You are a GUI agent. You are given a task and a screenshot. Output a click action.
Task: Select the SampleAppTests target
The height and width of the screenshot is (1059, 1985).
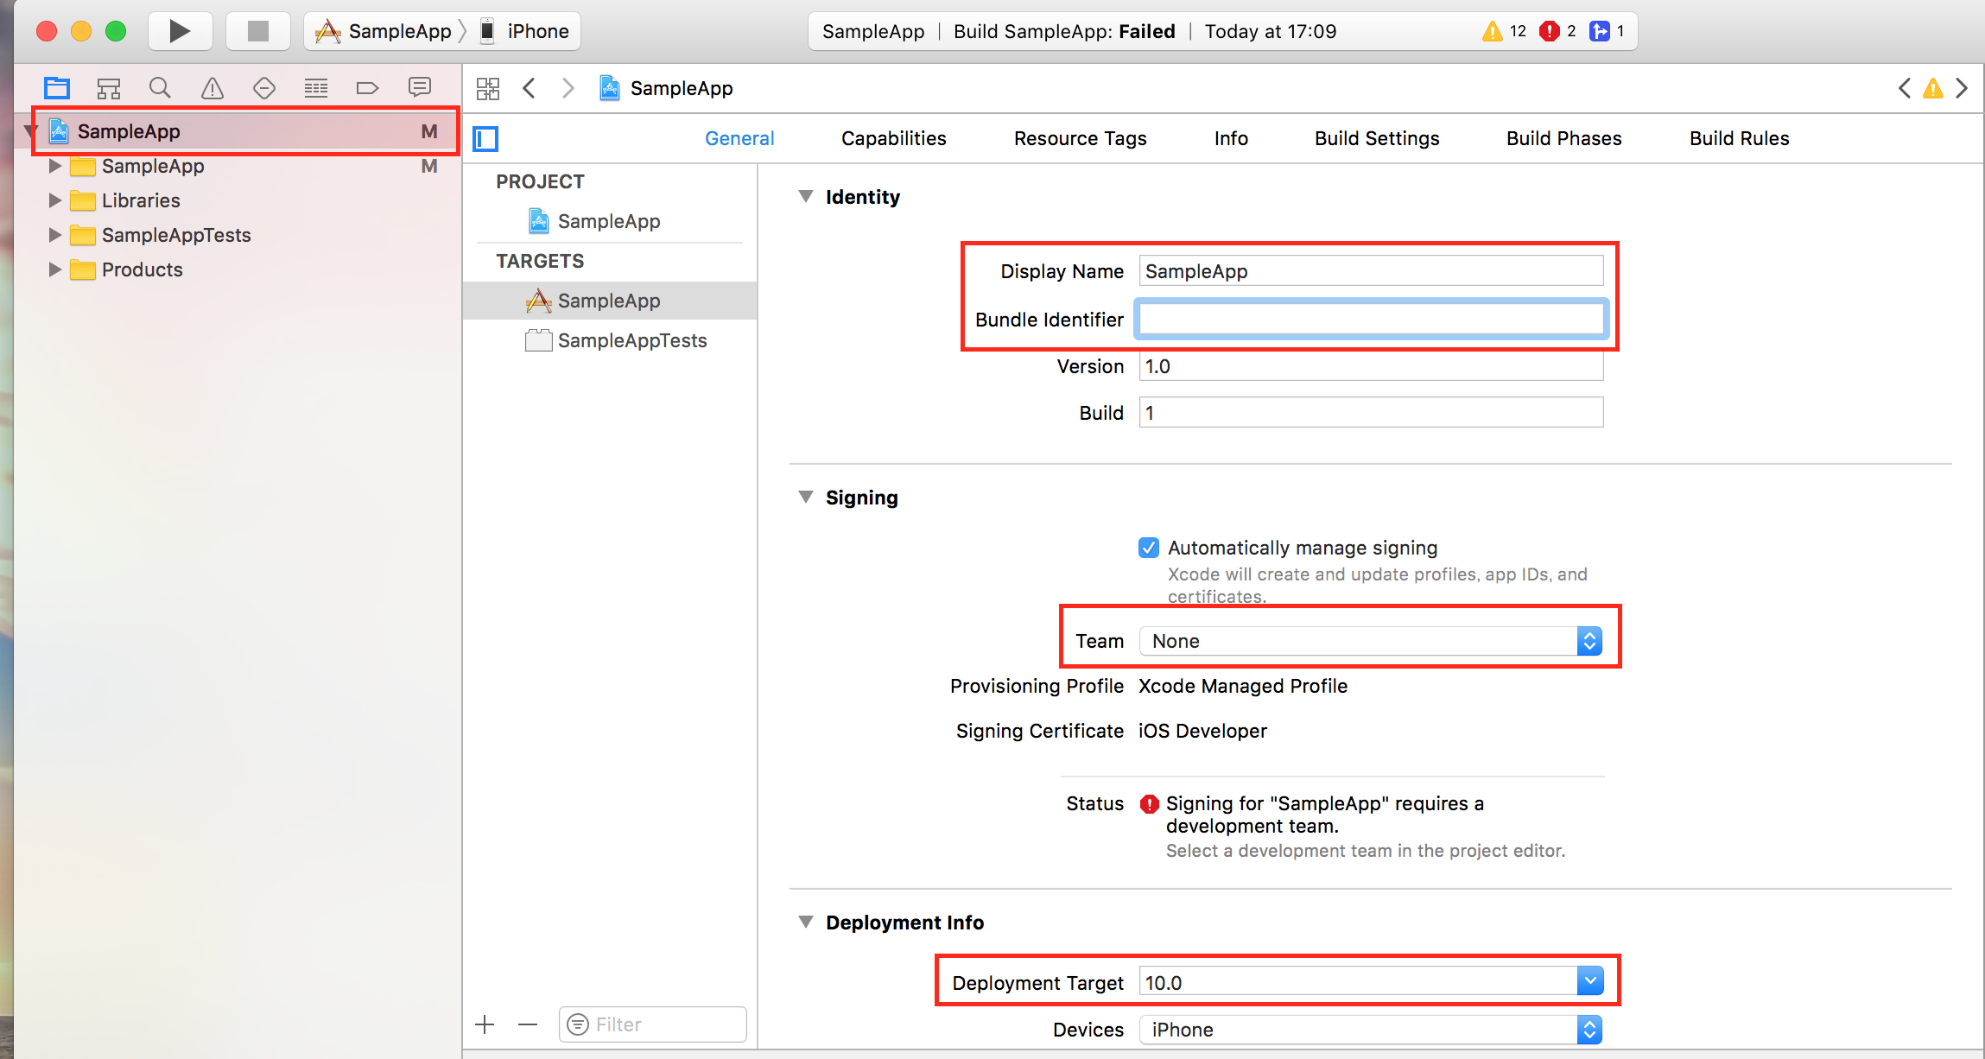pos(610,340)
